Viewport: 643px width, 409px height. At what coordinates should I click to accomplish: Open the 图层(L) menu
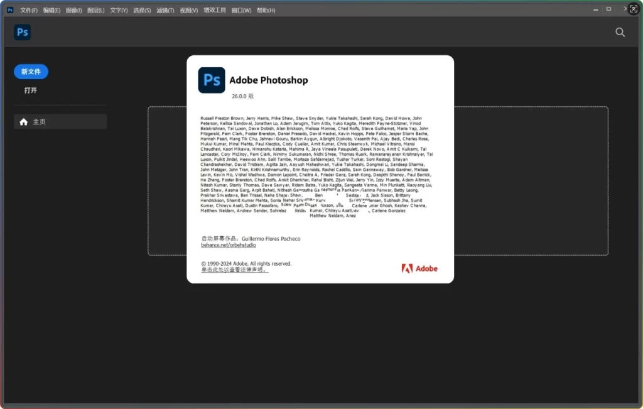(96, 11)
